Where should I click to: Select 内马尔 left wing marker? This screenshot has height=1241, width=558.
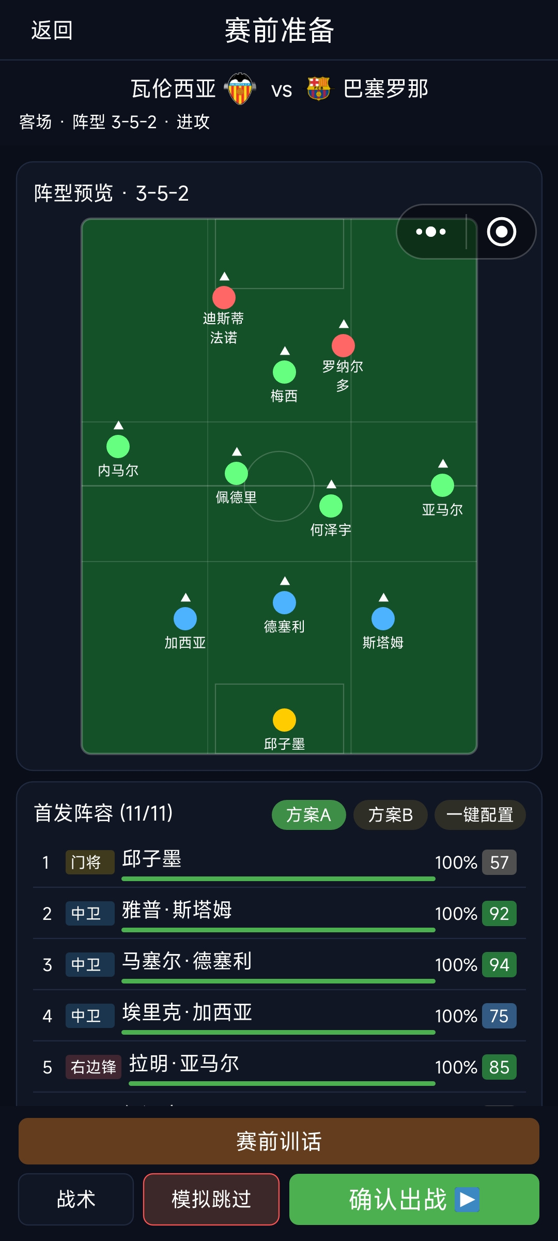[x=118, y=446]
